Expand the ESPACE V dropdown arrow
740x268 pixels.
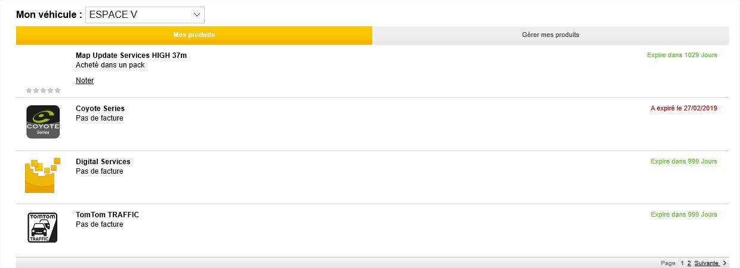click(197, 15)
